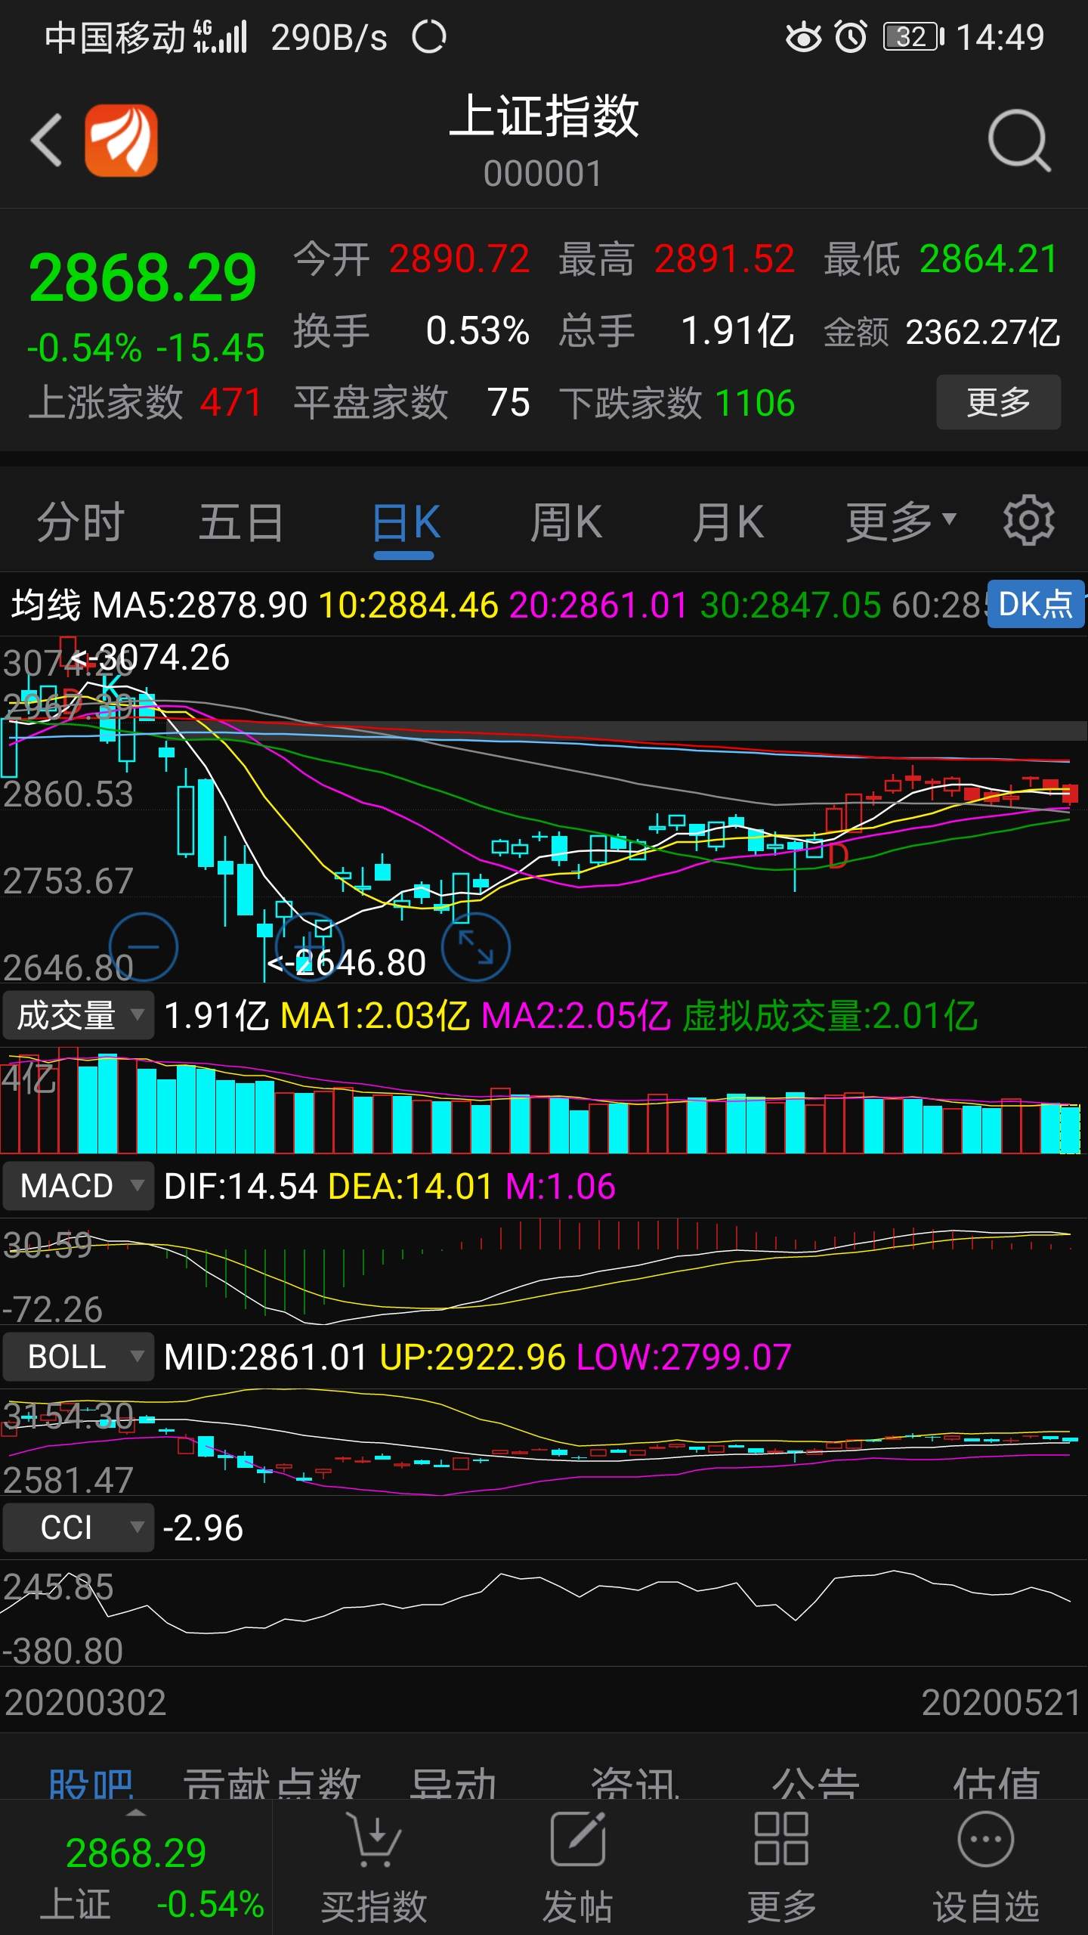Image resolution: width=1088 pixels, height=1935 pixels.
Task: Open the 更多 period dropdown
Action: click(x=901, y=522)
